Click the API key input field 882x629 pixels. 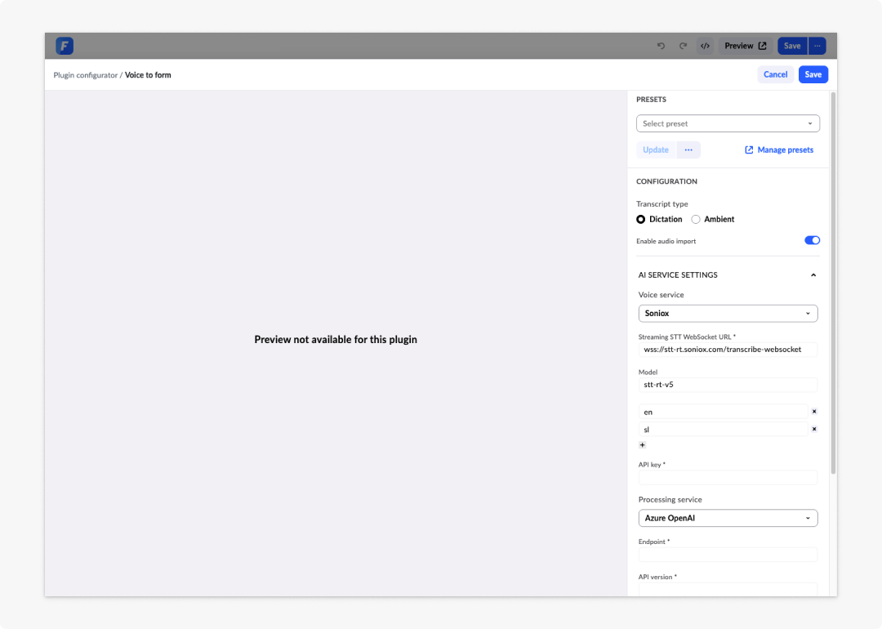(728, 477)
